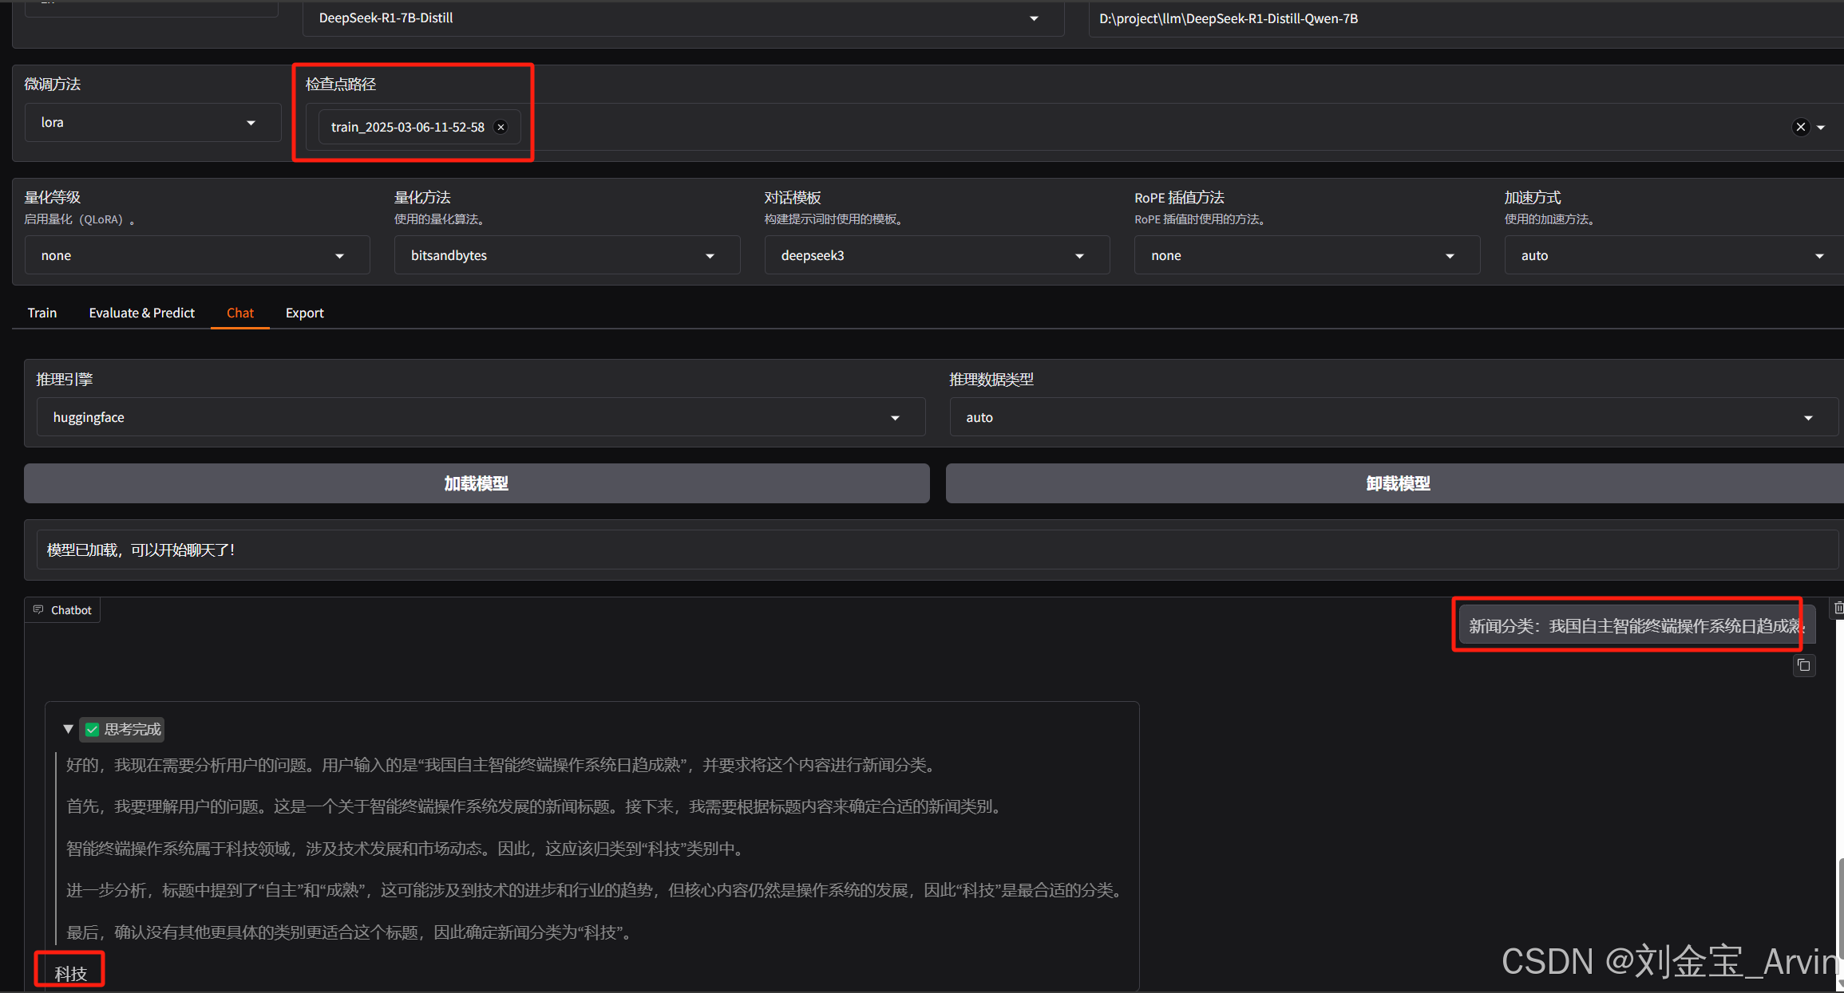Expand the checkpoint path dropdown arrow
Viewport: 1844px width, 993px height.
[x=1821, y=128]
